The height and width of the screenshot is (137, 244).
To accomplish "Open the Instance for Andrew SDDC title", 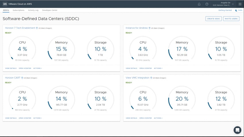I will pos(137,28).
